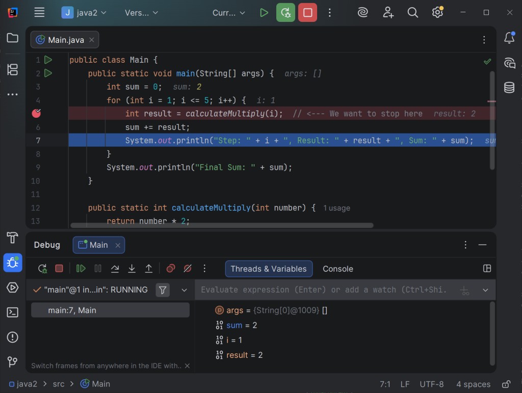Open Search Everywhere magnifier

click(x=413, y=13)
